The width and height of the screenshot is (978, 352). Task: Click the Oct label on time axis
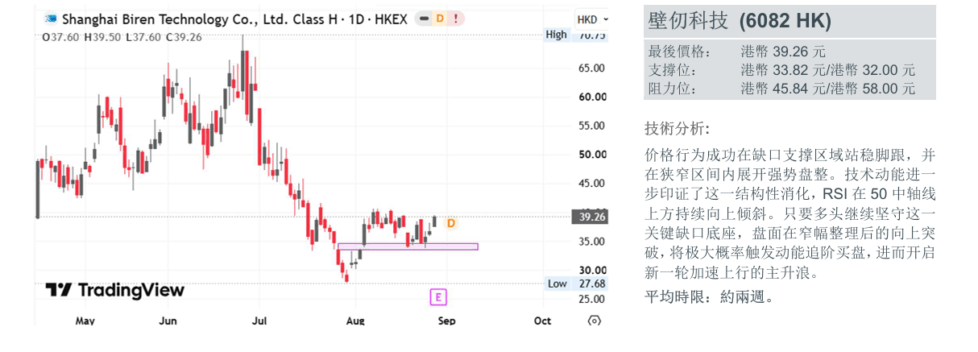point(542,321)
